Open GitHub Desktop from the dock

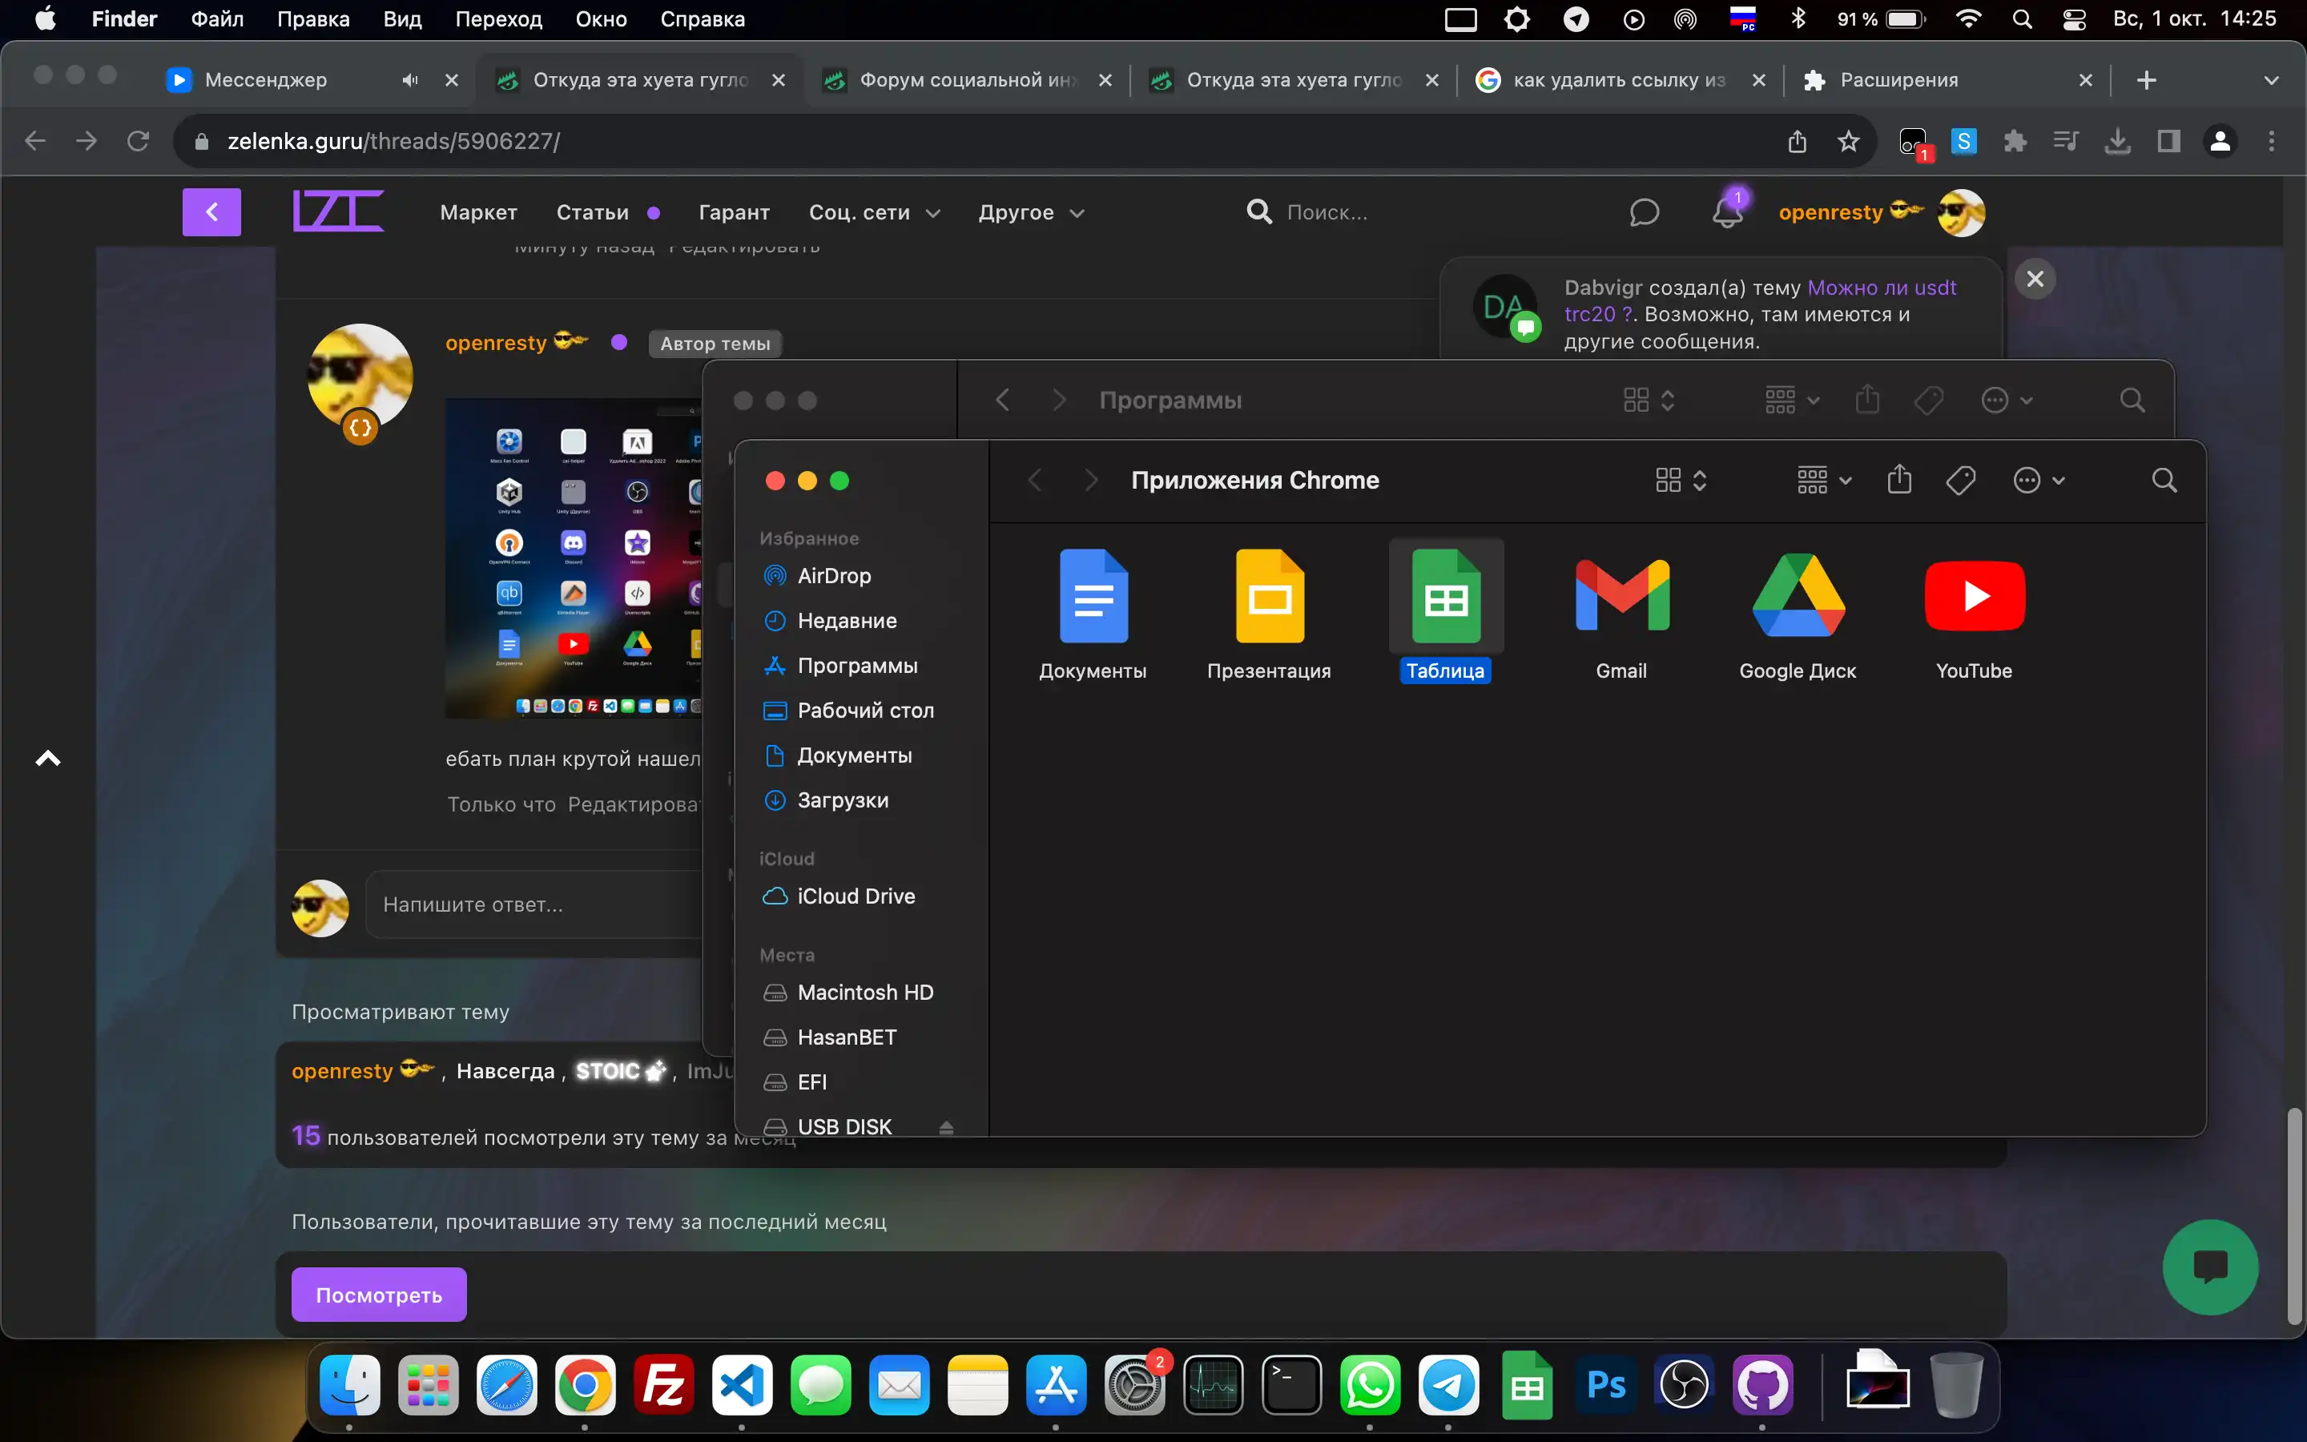(1761, 1385)
